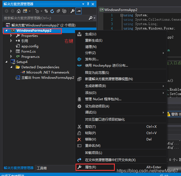Select Microsoft .NET Framework dependency
Image resolution: width=181 pixels, height=176 pixels.
tap(48, 72)
